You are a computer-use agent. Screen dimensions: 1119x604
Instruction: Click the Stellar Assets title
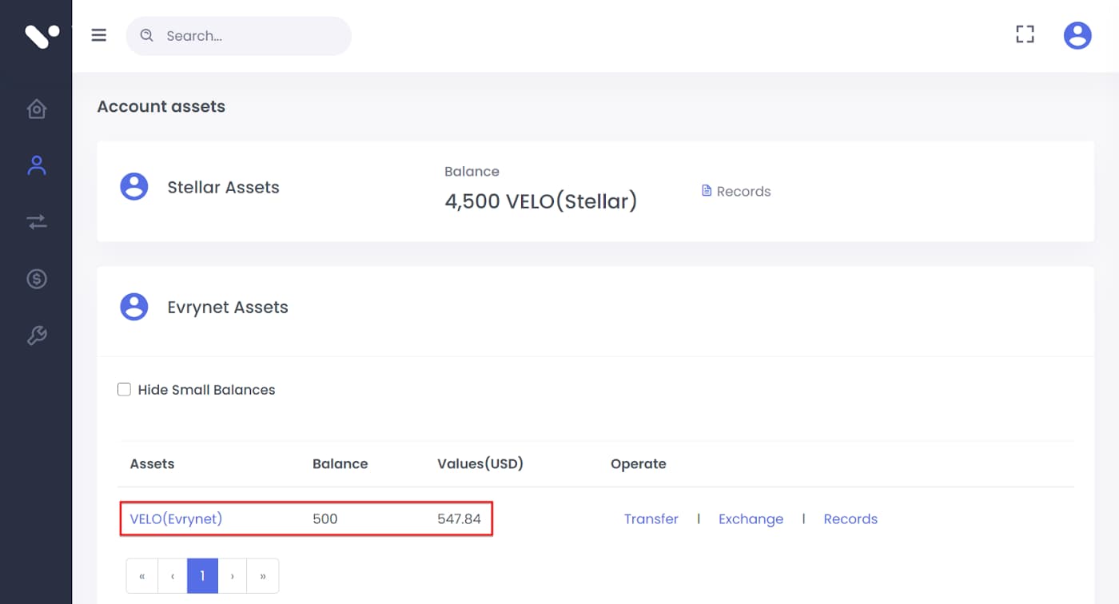point(224,187)
